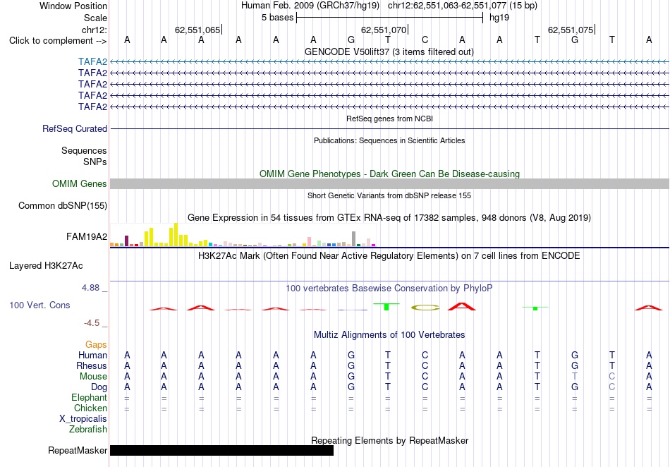Viewport: 670px width, 467px height.
Task: Select the RepeatMasker track label
Action: 78,450
